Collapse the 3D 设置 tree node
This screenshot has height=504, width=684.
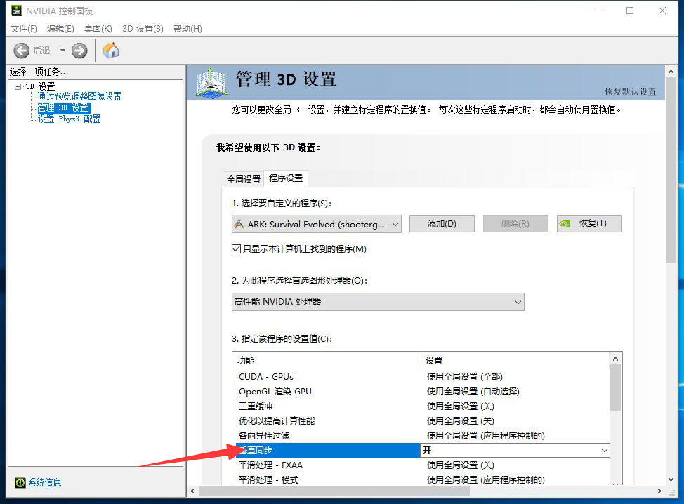point(18,86)
